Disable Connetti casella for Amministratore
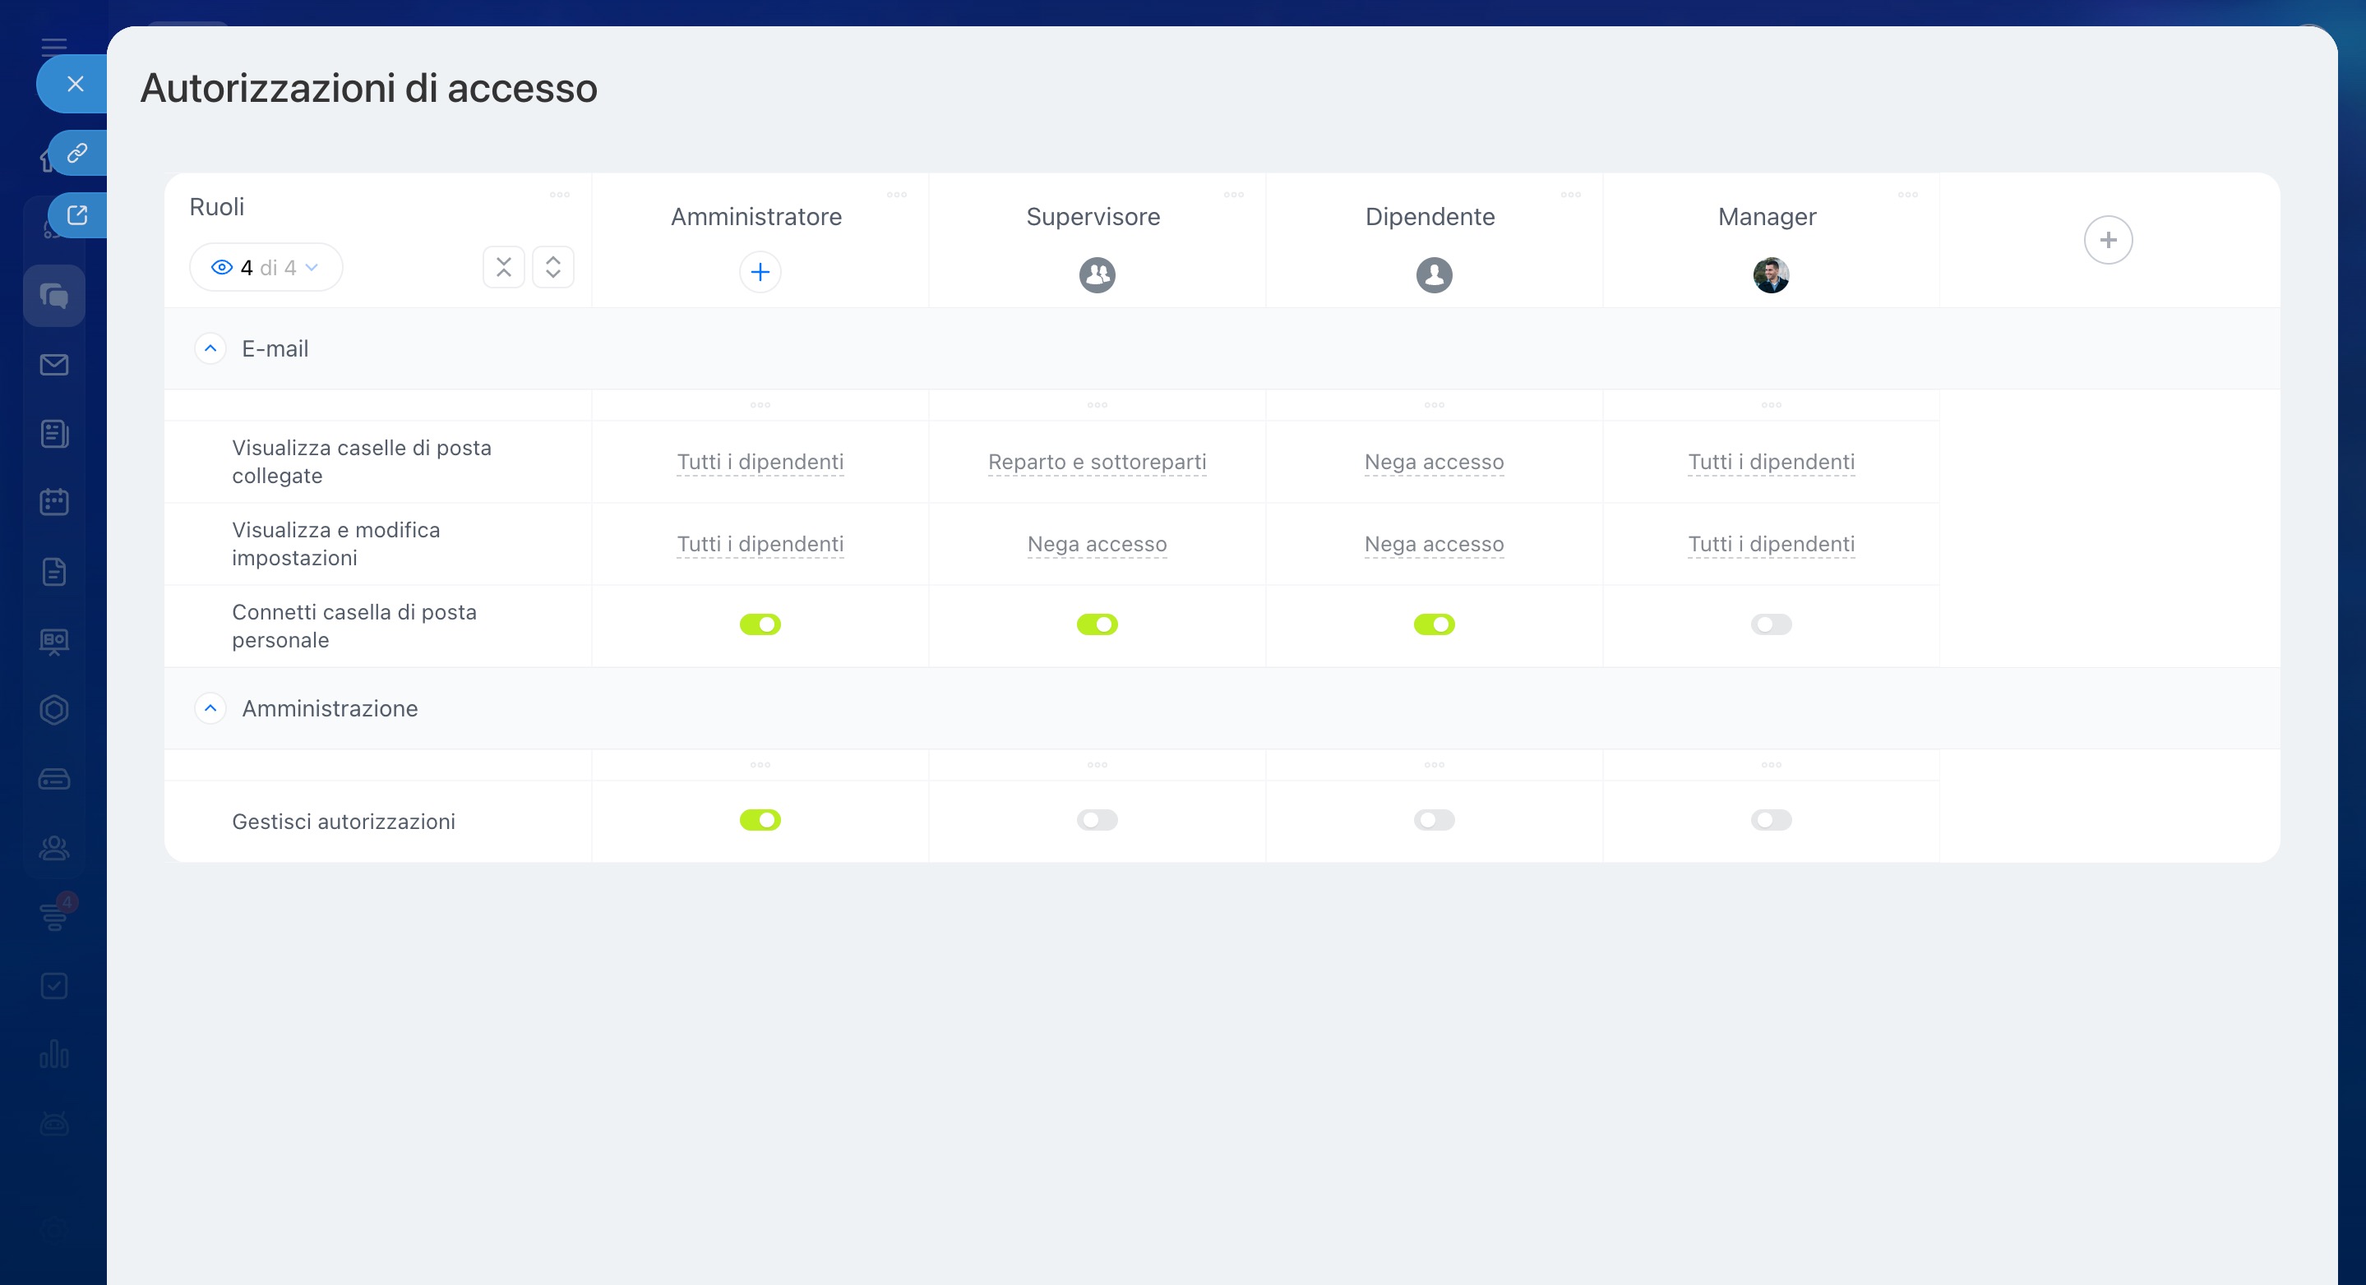 pyautogui.click(x=760, y=624)
